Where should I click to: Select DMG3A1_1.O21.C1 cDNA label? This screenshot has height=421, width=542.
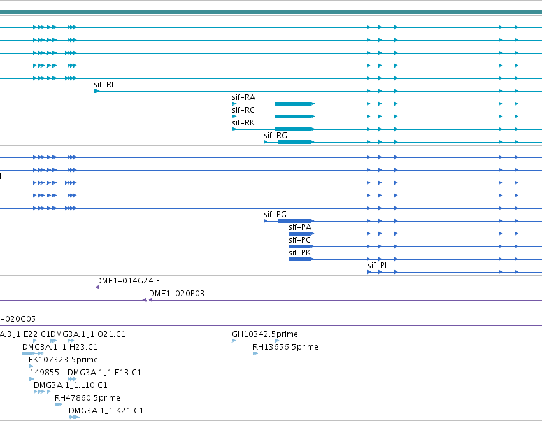tap(88, 334)
